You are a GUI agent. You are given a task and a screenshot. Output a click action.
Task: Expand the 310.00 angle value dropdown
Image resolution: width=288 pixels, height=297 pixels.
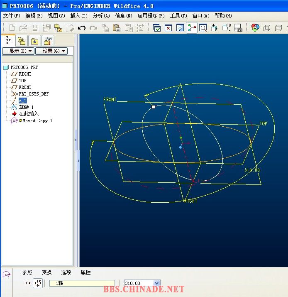pyautogui.click(x=156, y=283)
